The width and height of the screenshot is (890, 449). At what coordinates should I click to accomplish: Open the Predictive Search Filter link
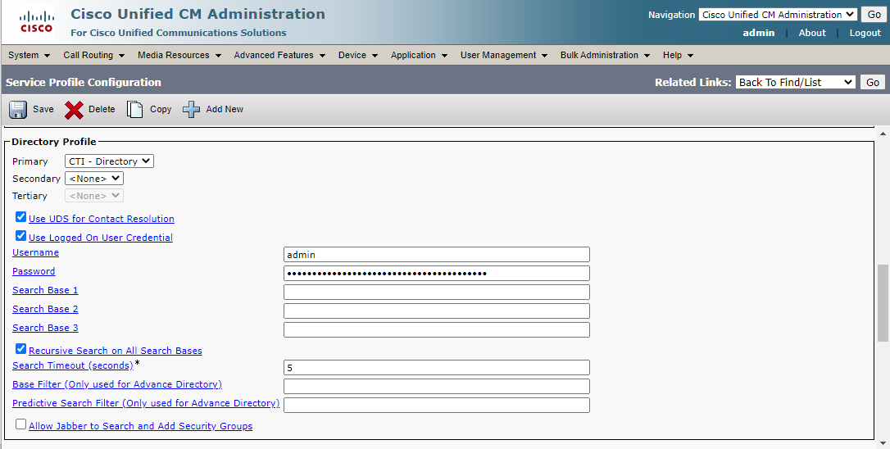click(x=146, y=403)
